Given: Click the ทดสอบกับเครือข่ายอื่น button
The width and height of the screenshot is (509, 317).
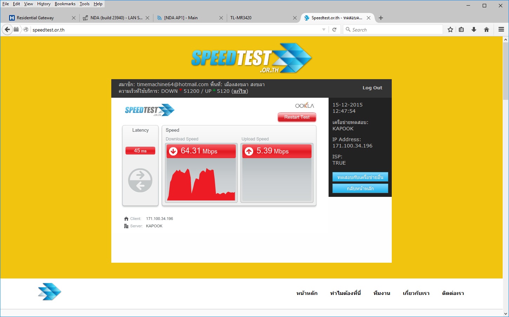Looking at the screenshot, I should (360, 177).
